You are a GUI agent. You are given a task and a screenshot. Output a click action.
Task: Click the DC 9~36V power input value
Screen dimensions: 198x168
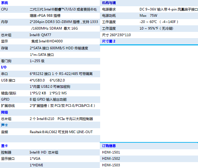[x=169, y=9]
